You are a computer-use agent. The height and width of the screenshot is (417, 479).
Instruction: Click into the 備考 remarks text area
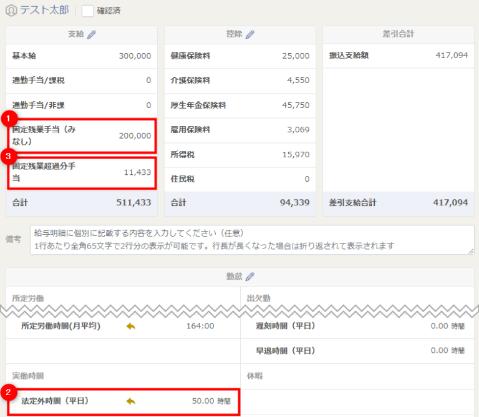(252, 240)
